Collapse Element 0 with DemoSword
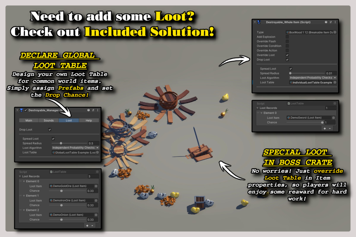Viewport: 356px width, 237px height. coord(261,113)
